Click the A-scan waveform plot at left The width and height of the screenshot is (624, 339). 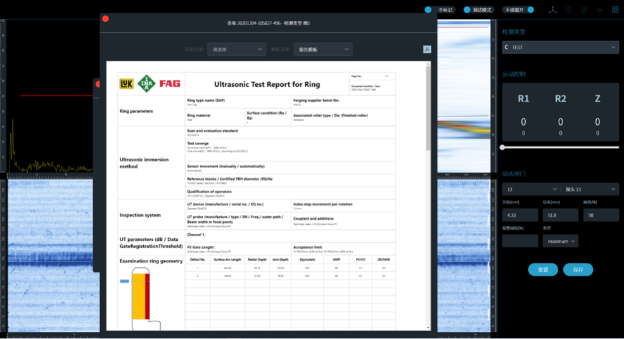point(50,96)
